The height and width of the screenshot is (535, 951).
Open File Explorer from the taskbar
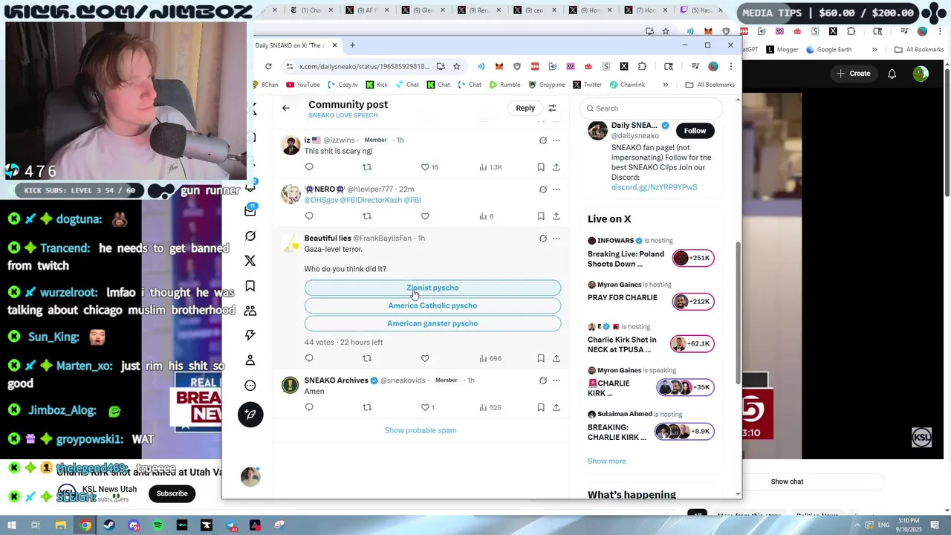click(x=61, y=525)
